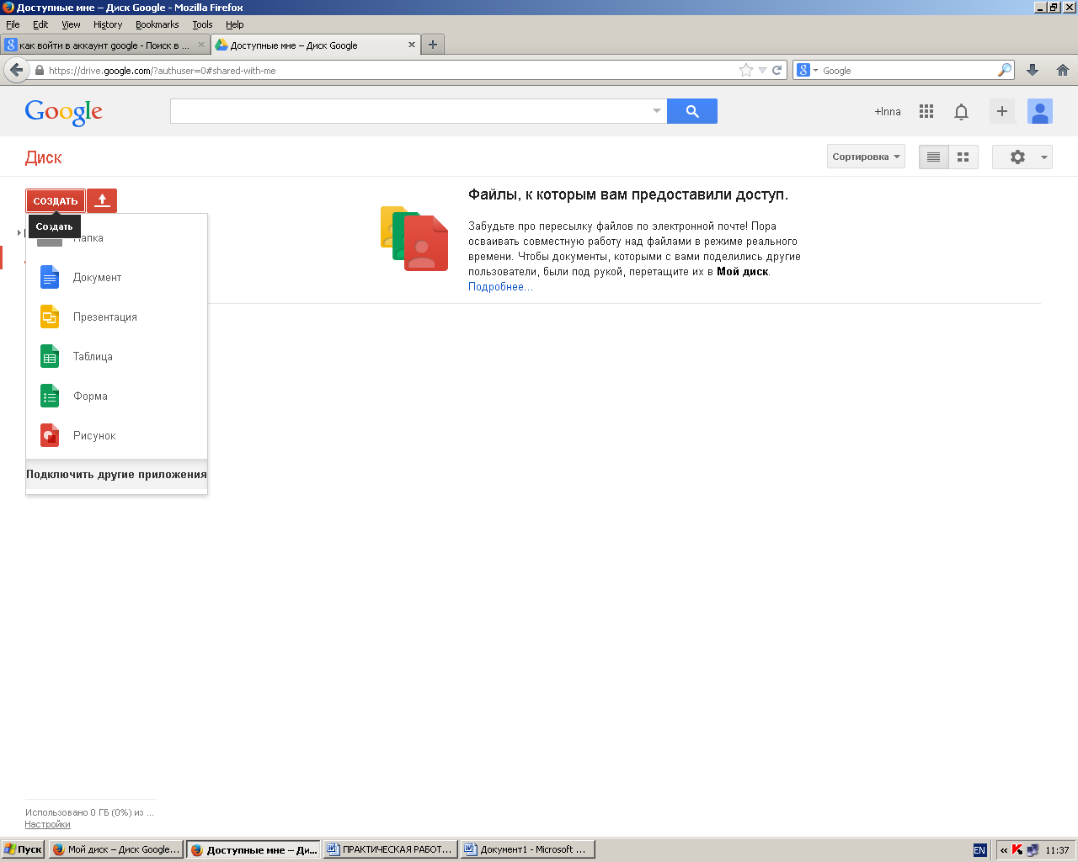Open the Настройки storage link
The image size is (1078, 862).
click(x=47, y=825)
